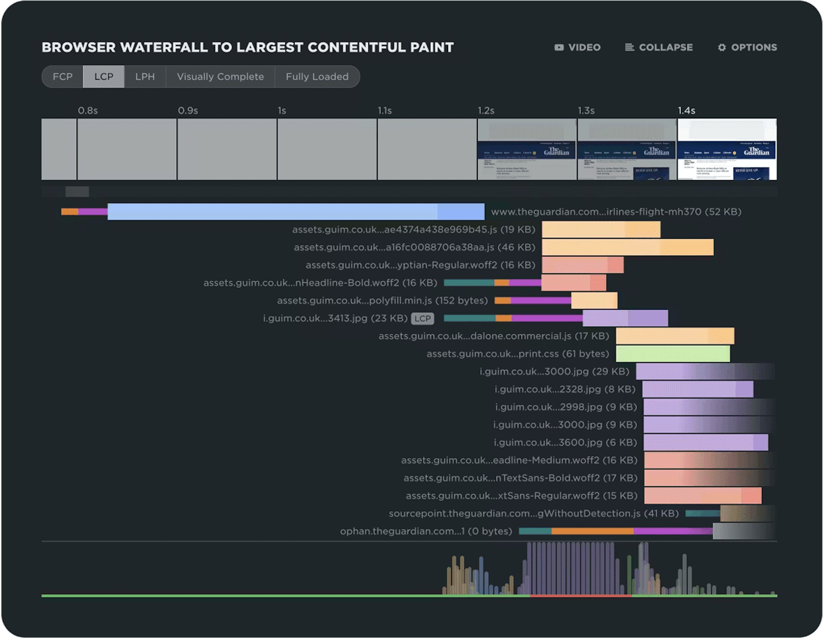This screenshot has width=823, height=639.
Task: Select the Fully Loaded tab
Action: pyautogui.click(x=317, y=77)
